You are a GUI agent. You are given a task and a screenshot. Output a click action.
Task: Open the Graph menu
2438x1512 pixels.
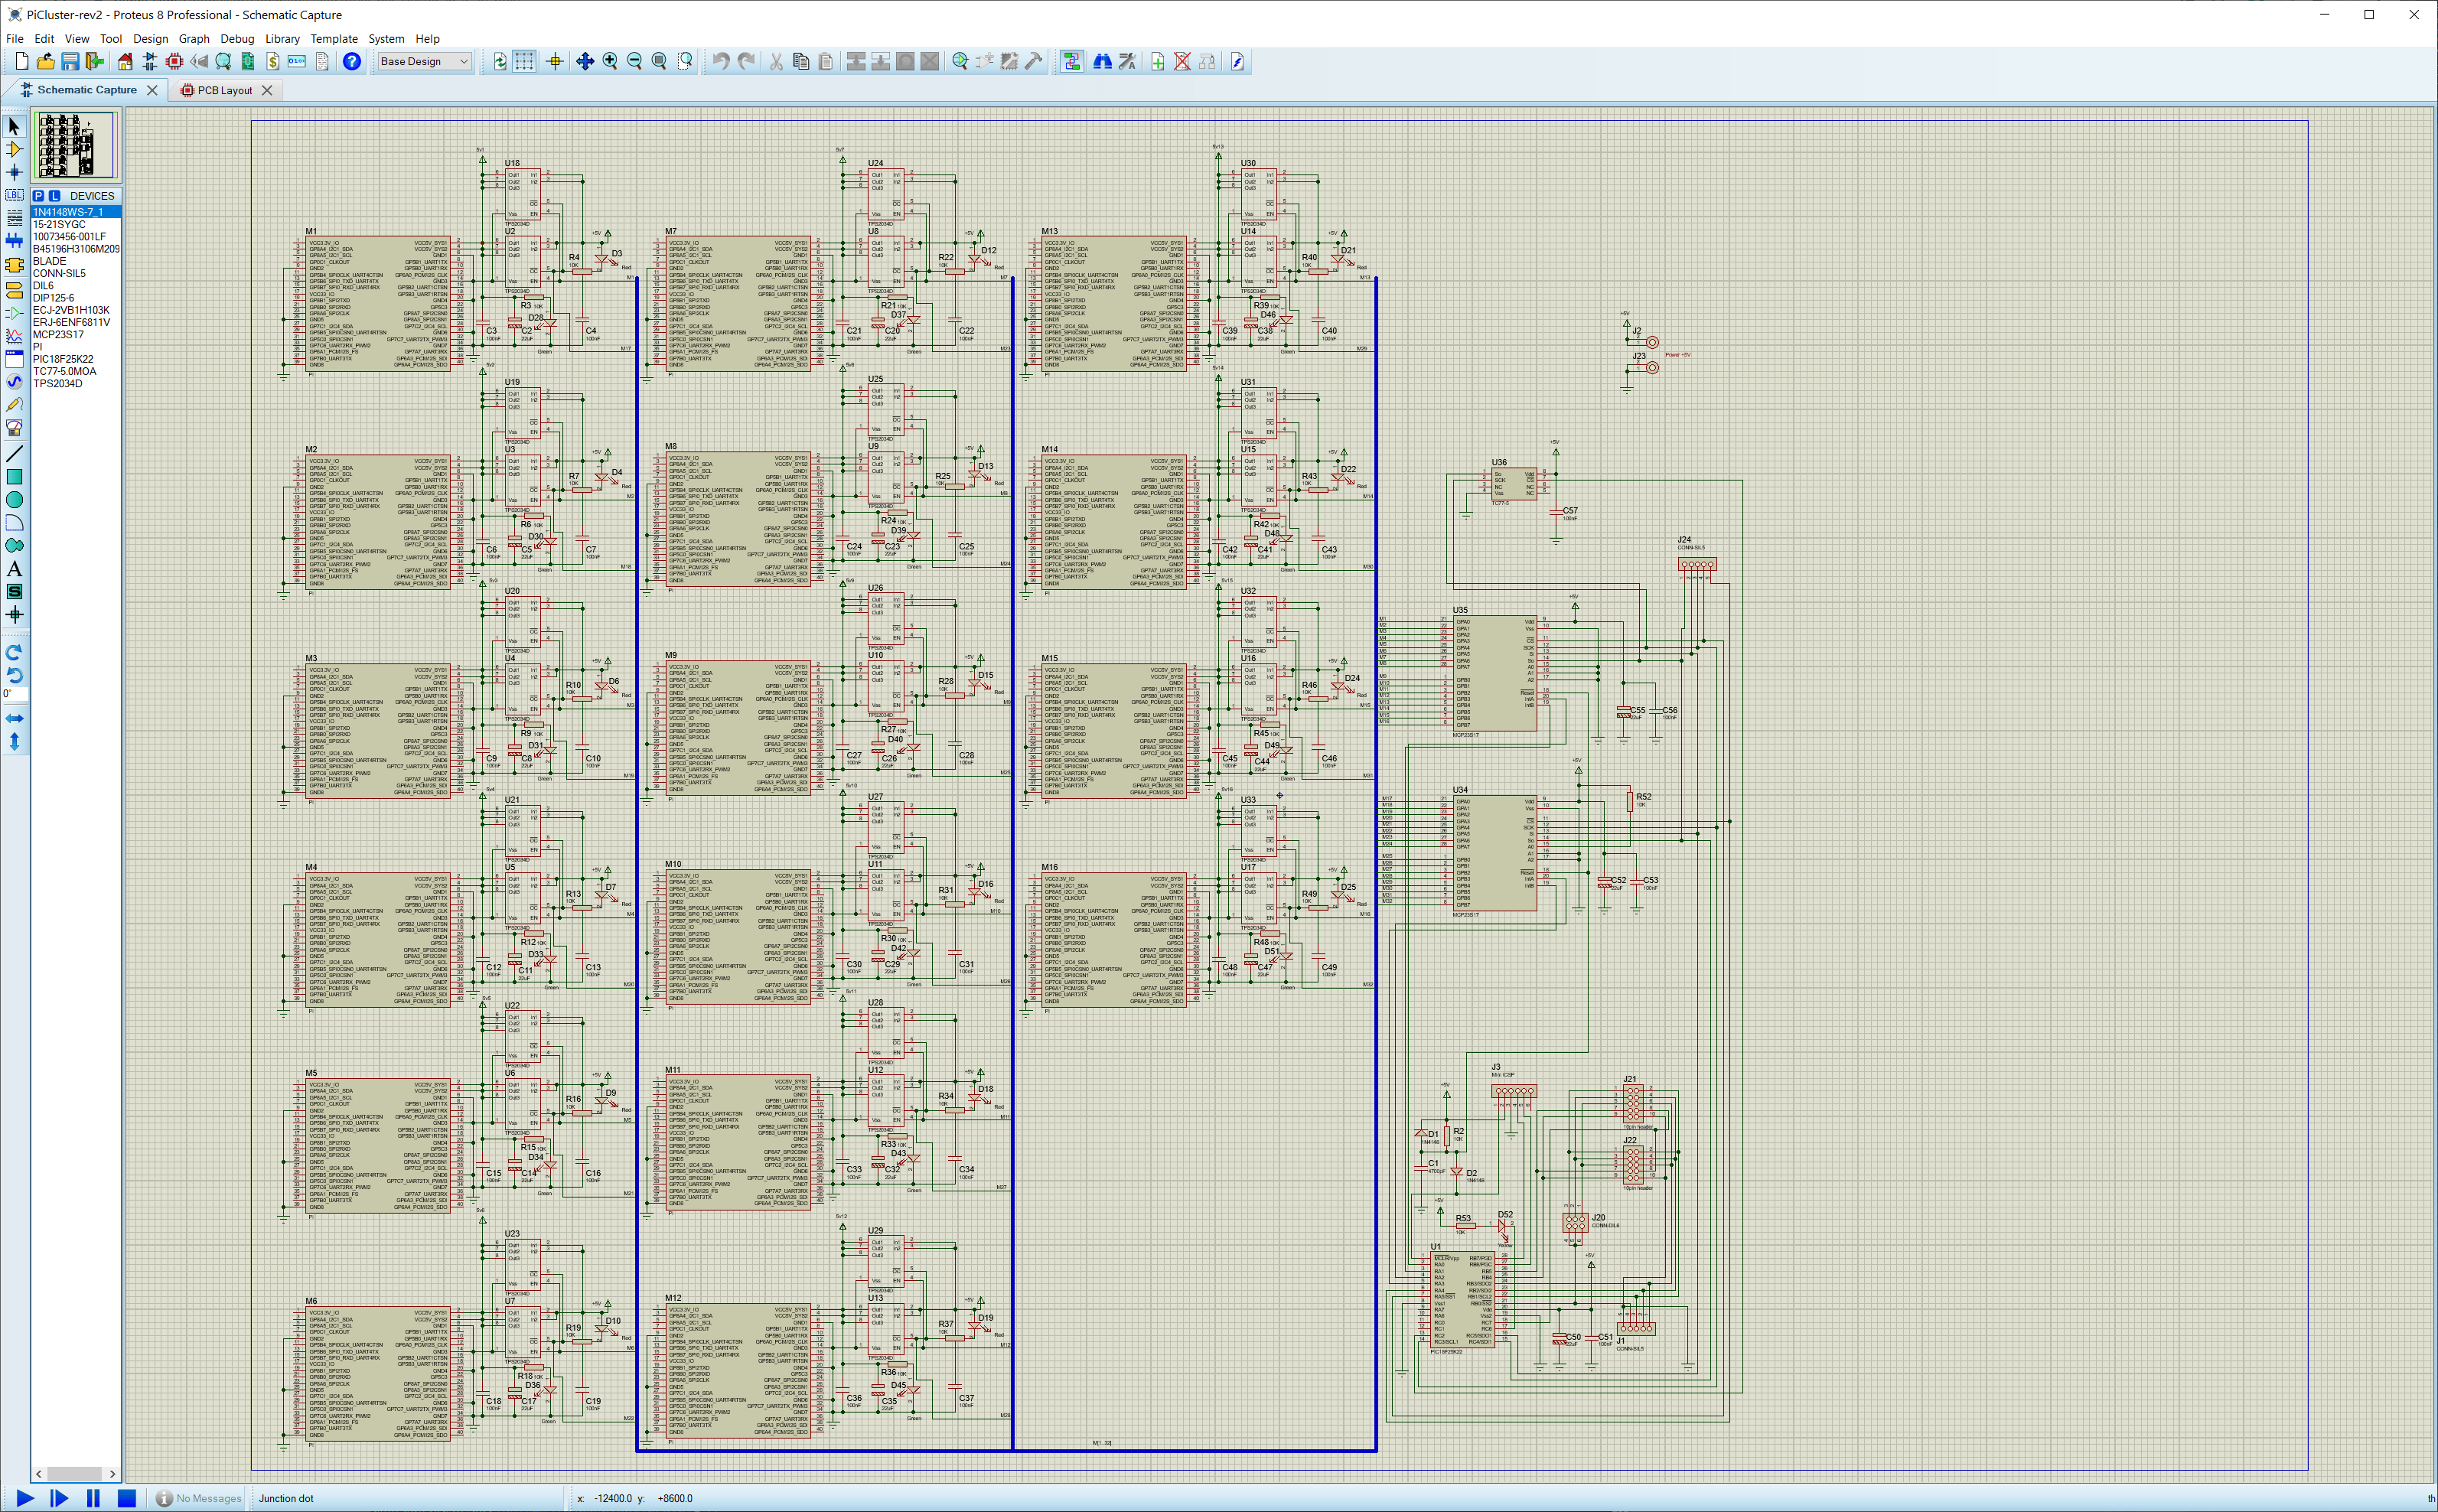point(194,39)
